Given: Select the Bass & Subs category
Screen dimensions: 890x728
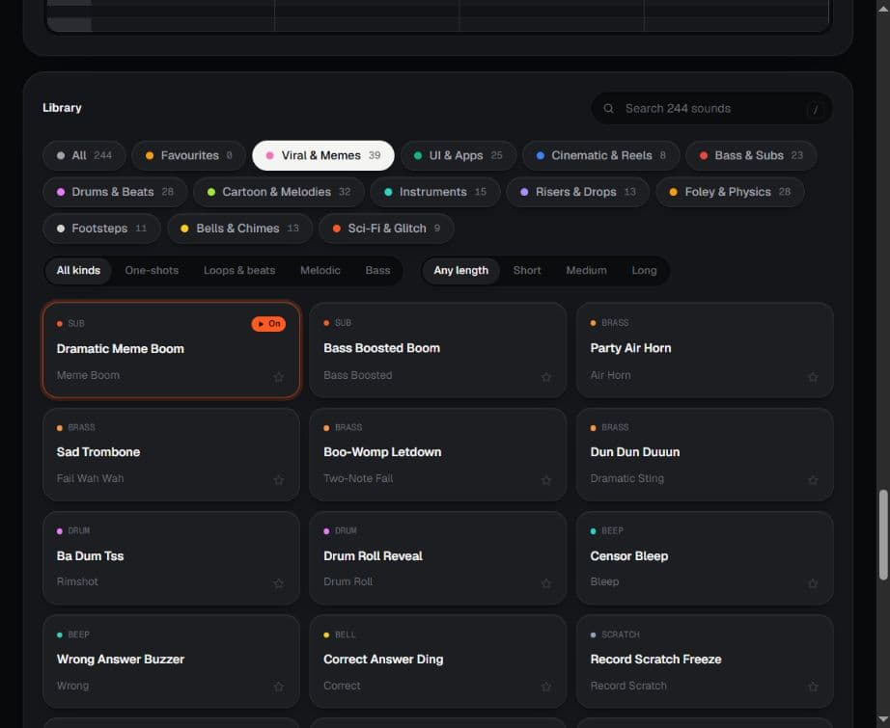Looking at the screenshot, I should pos(752,155).
